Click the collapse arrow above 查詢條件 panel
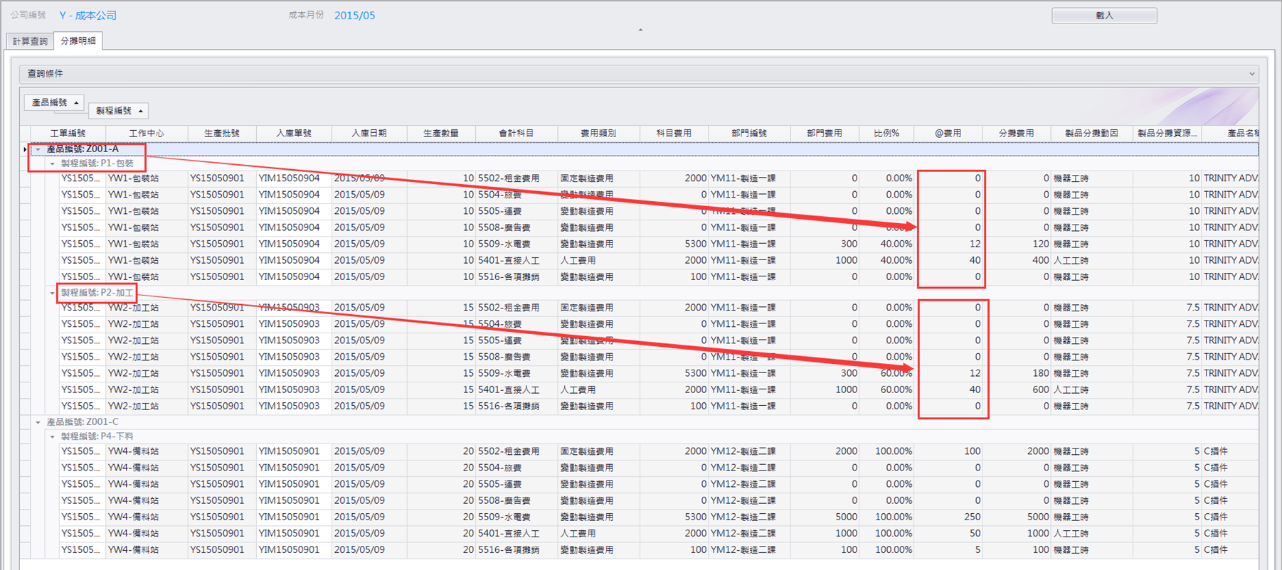The width and height of the screenshot is (1282, 570). [x=640, y=30]
